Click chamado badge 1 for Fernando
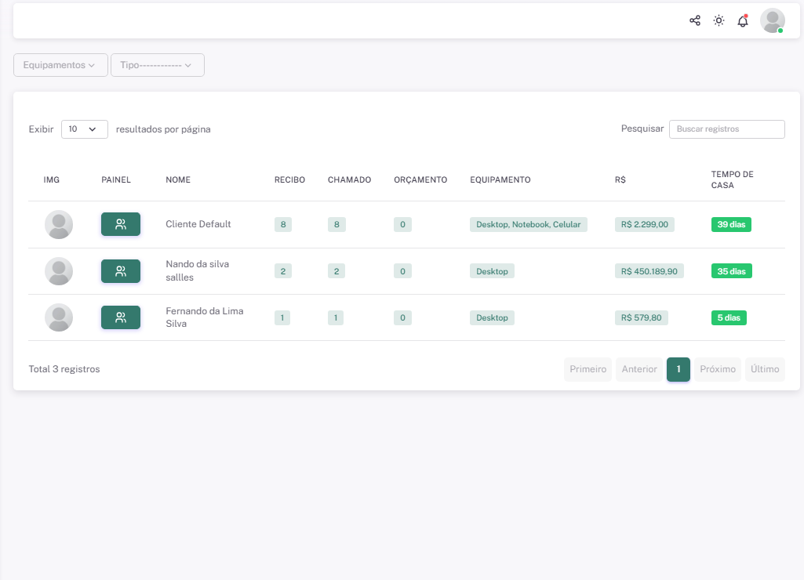 point(336,317)
